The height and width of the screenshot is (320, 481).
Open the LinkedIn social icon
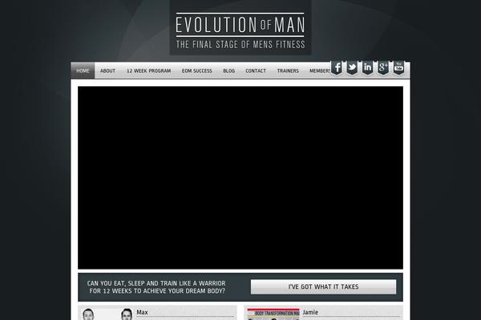click(x=367, y=67)
